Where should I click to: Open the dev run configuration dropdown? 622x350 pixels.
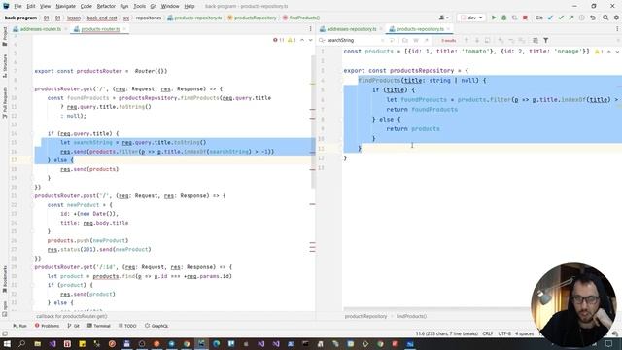click(471, 17)
